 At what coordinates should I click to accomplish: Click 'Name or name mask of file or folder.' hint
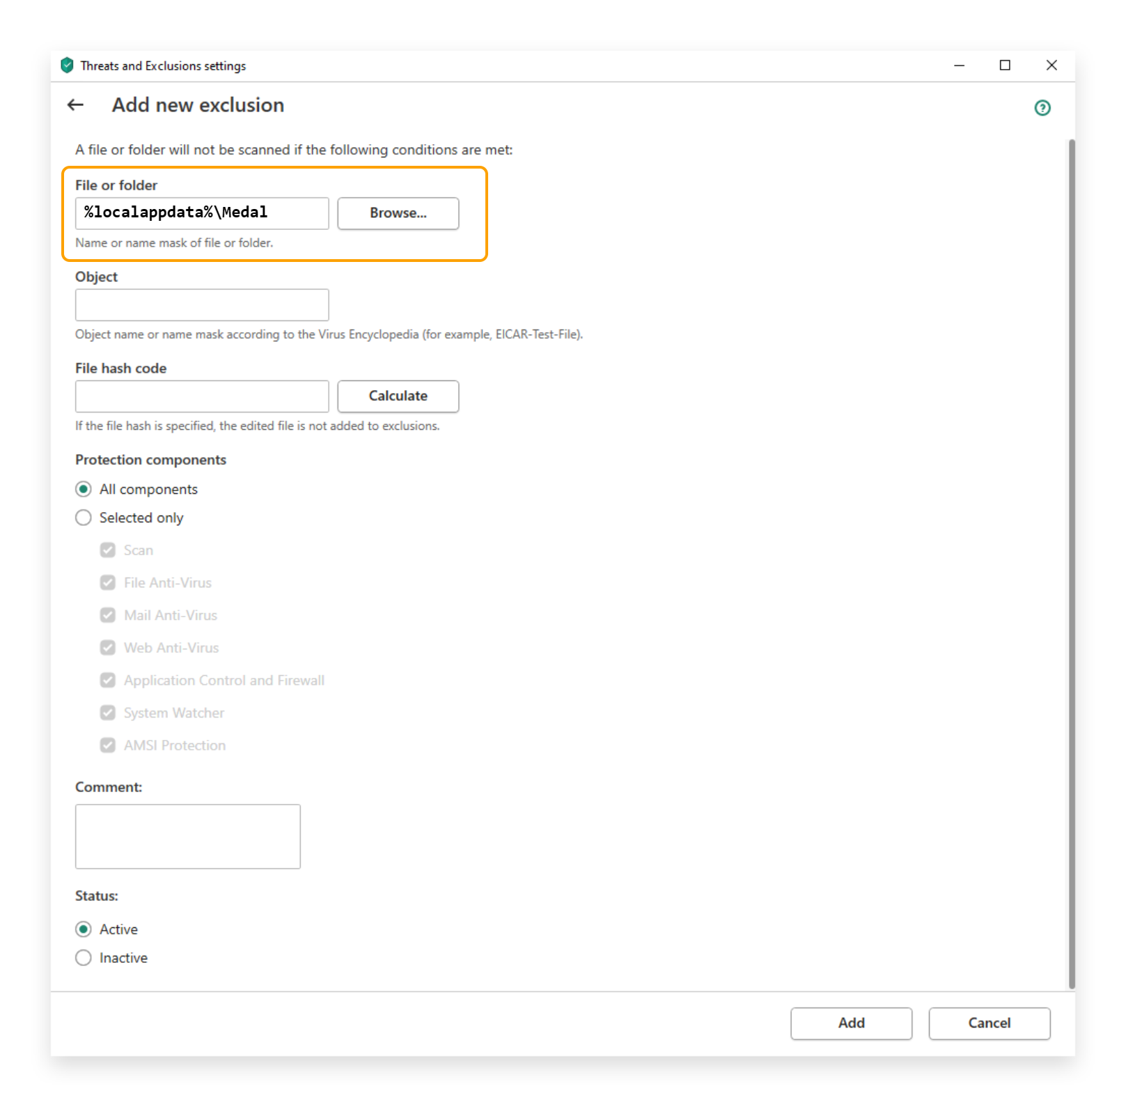[174, 243]
